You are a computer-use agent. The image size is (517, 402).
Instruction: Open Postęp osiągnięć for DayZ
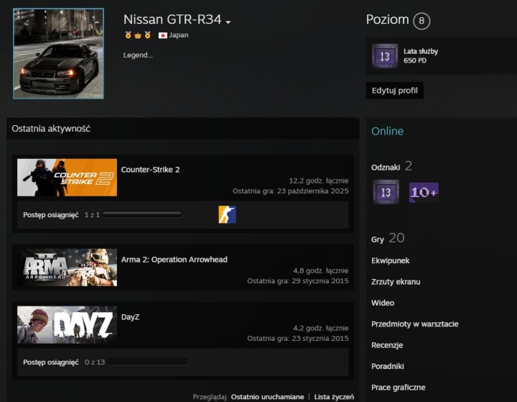pos(51,362)
